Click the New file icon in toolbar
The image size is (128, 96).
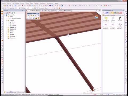tap(3, 6)
